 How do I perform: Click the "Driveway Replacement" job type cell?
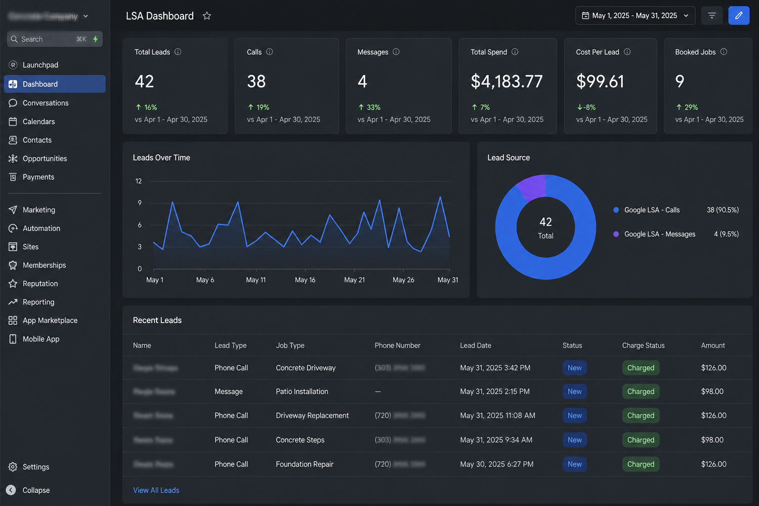tap(312, 416)
